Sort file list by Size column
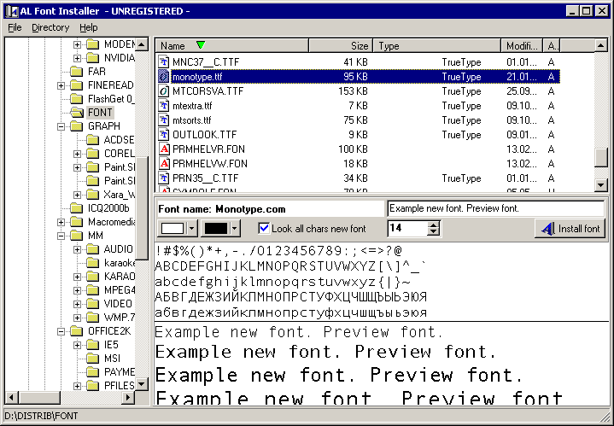Screen dimensions: 614x426 pos(341,45)
